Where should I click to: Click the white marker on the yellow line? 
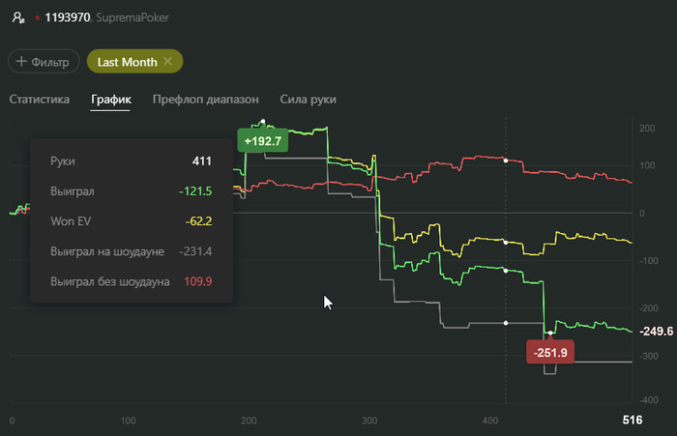(506, 243)
